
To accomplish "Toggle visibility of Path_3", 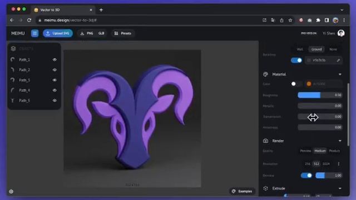I will point(55,80).
